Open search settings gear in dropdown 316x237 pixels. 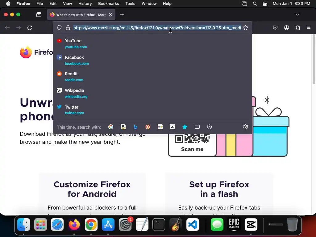click(245, 127)
